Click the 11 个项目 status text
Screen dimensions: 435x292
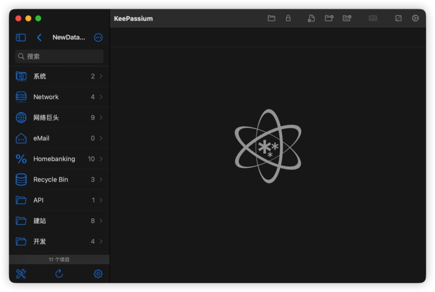pos(59,259)
